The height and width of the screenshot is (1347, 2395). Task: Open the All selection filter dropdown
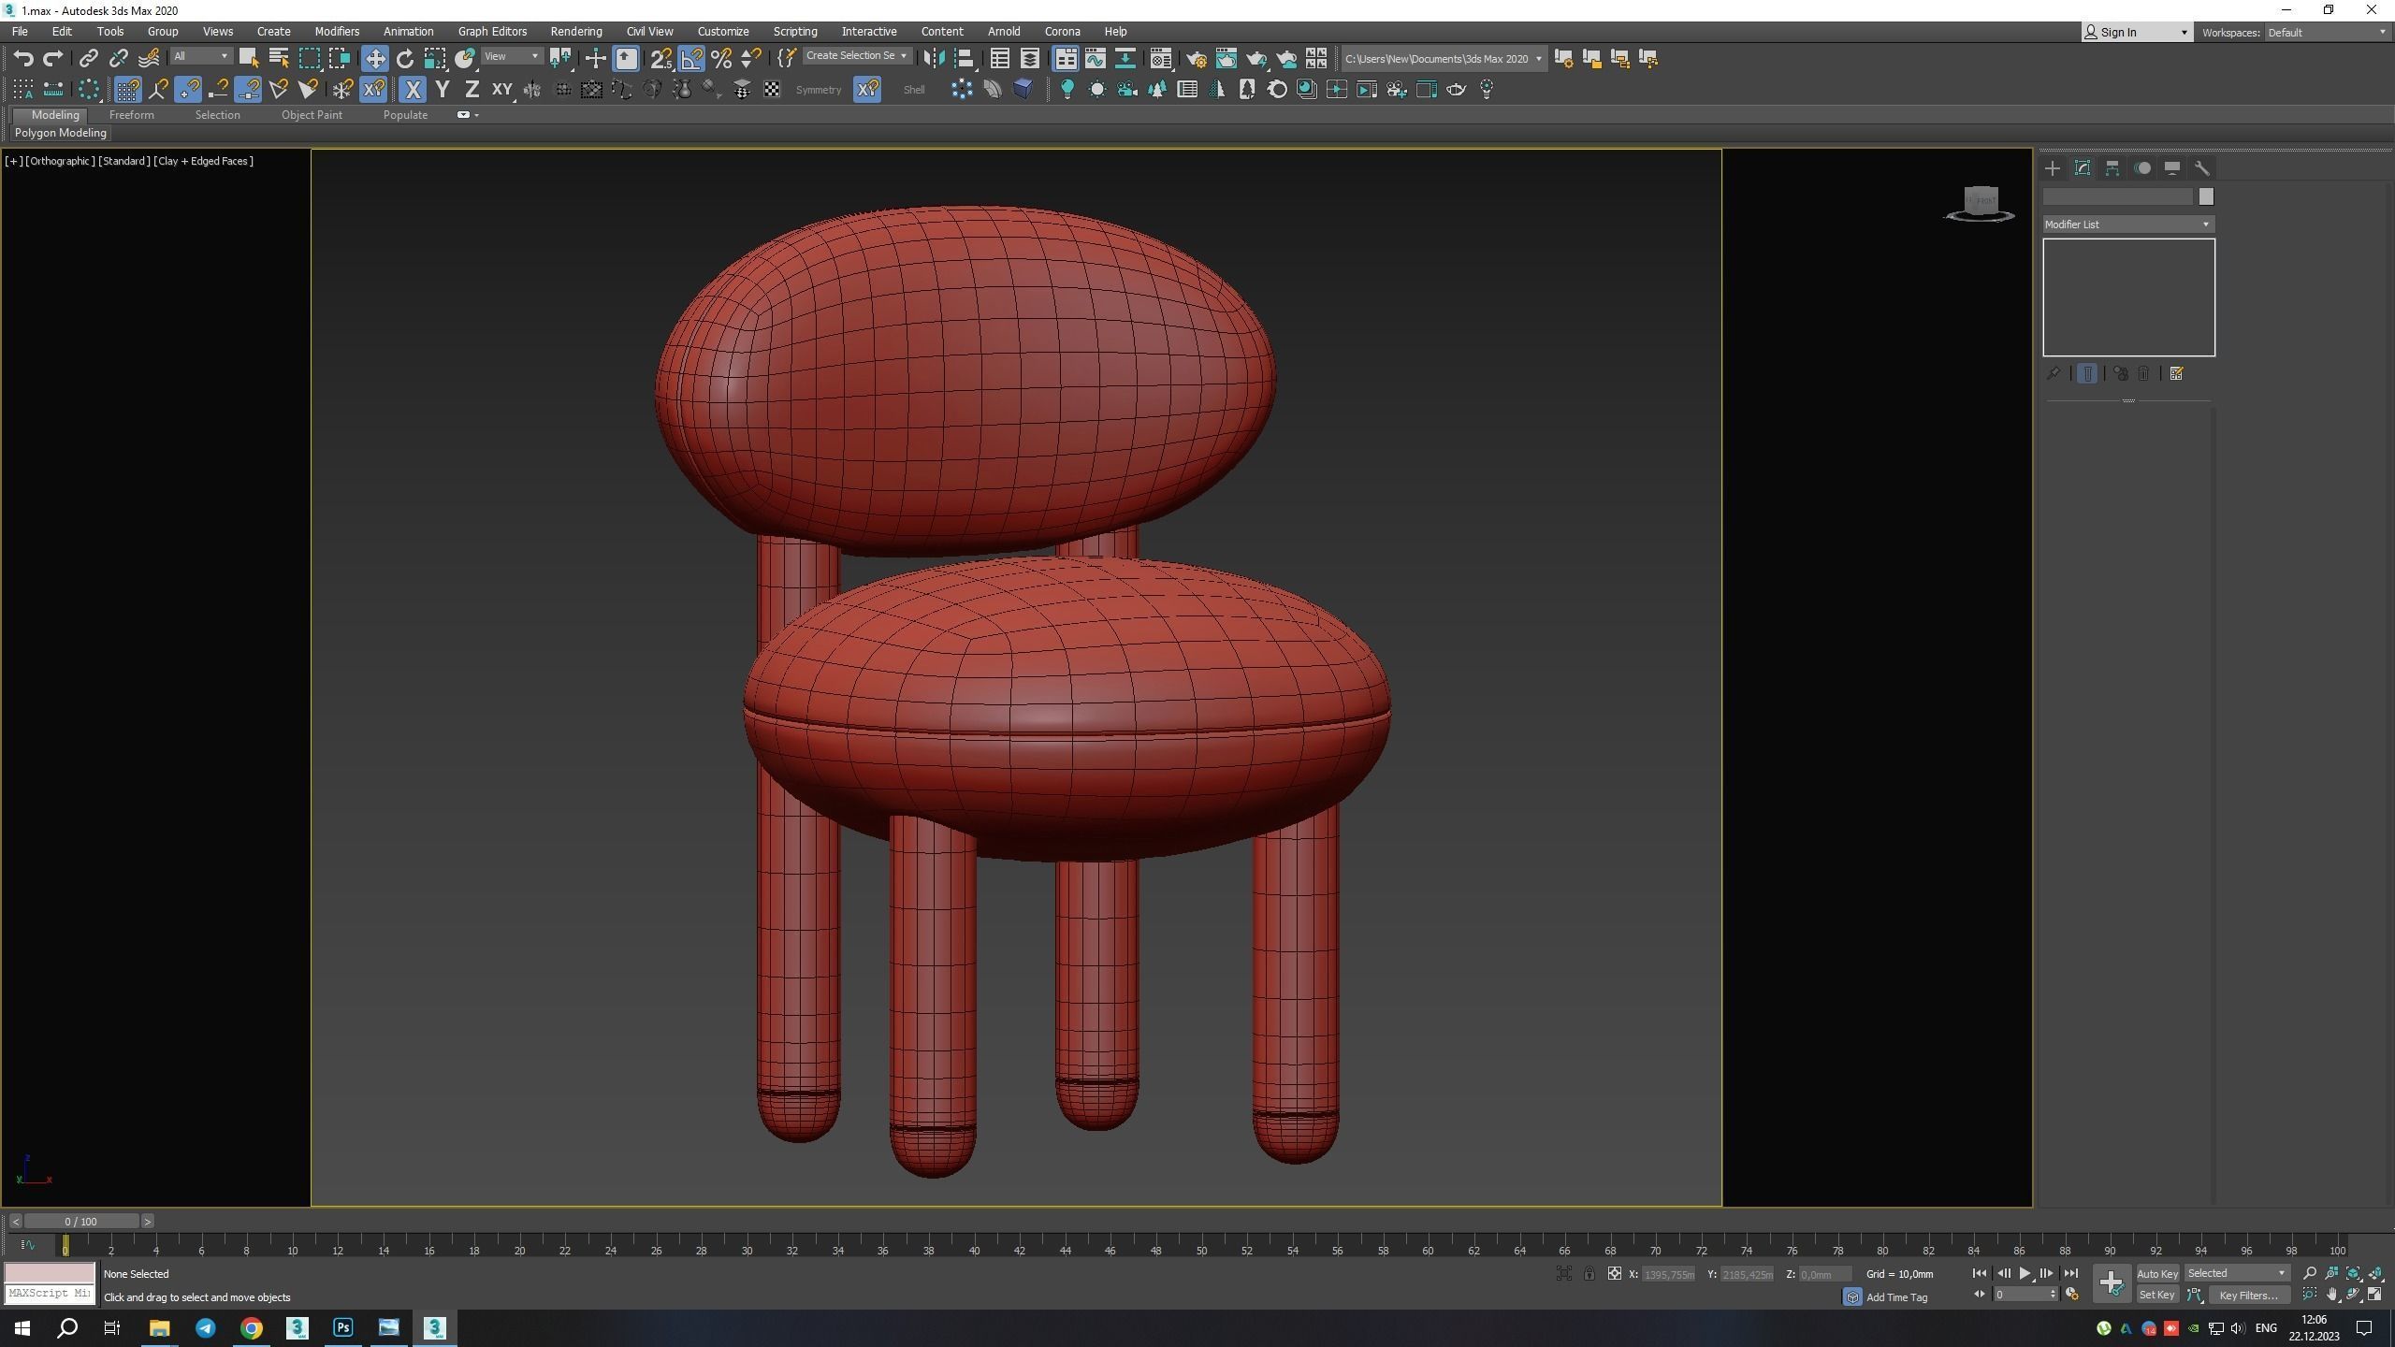(x=200, y=57)
